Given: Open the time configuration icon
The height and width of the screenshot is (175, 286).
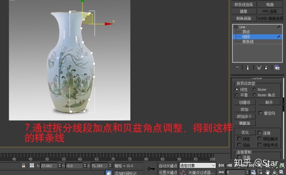Looking at the screenshot, I should point(253,172).
